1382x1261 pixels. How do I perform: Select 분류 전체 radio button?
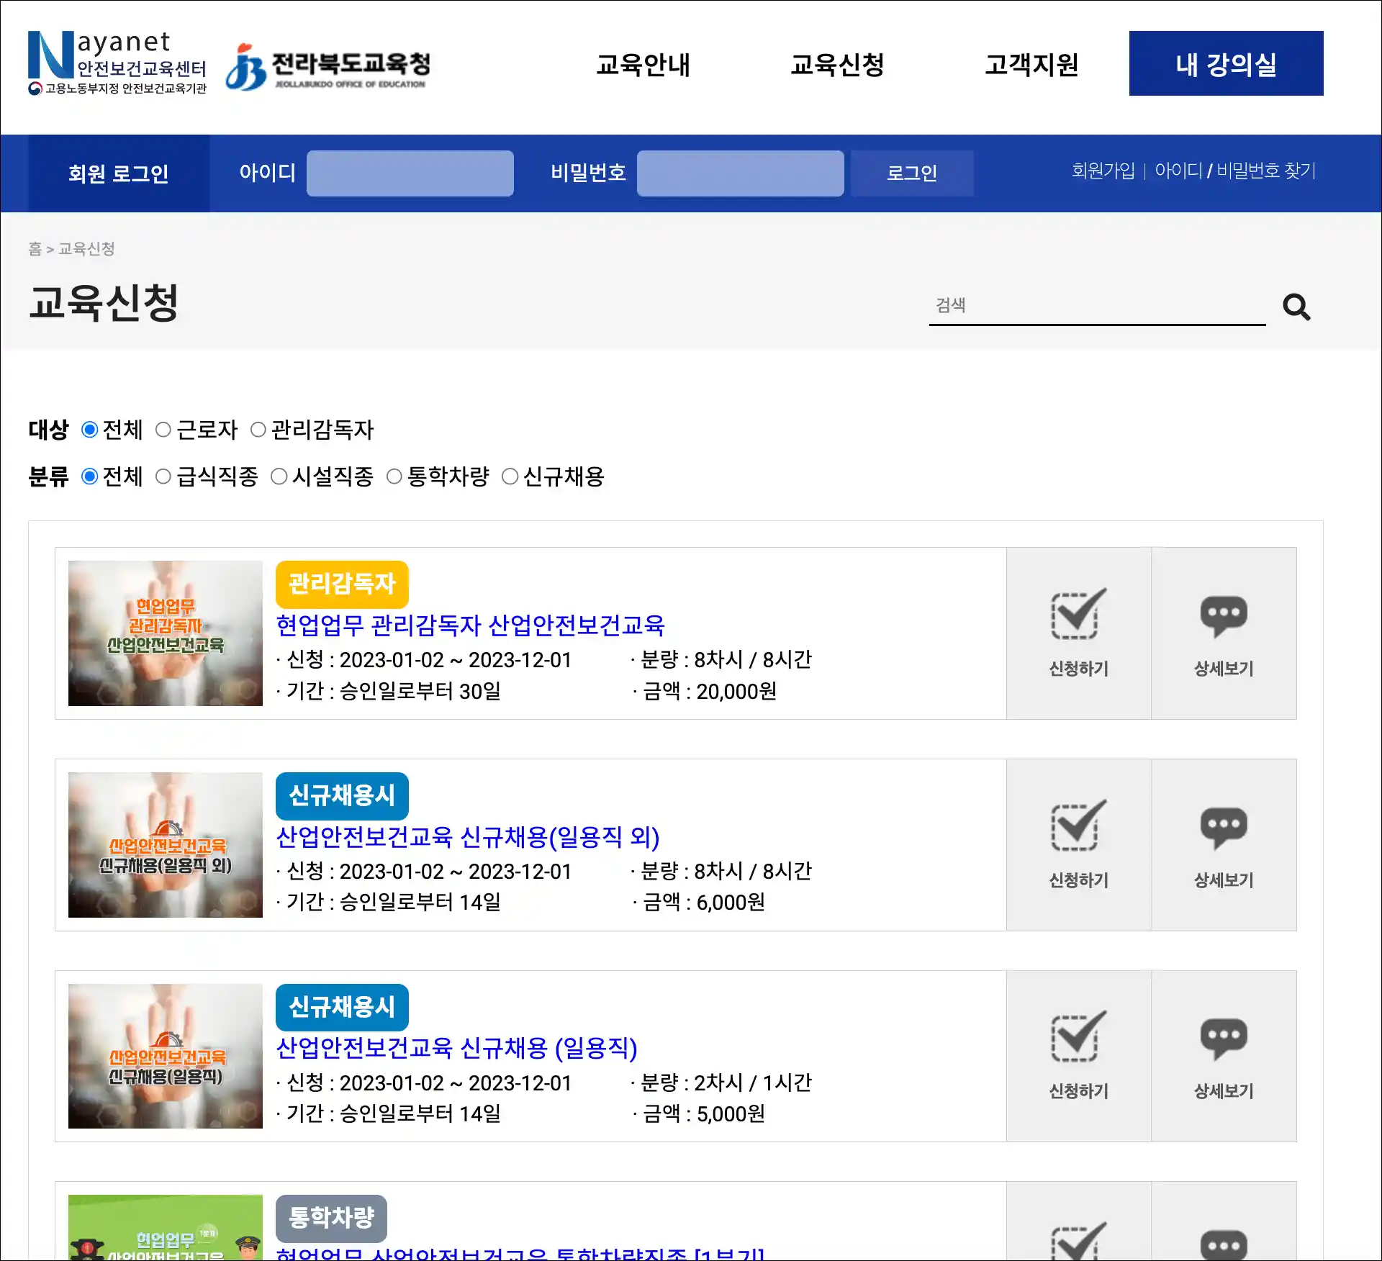click(89, 476)
